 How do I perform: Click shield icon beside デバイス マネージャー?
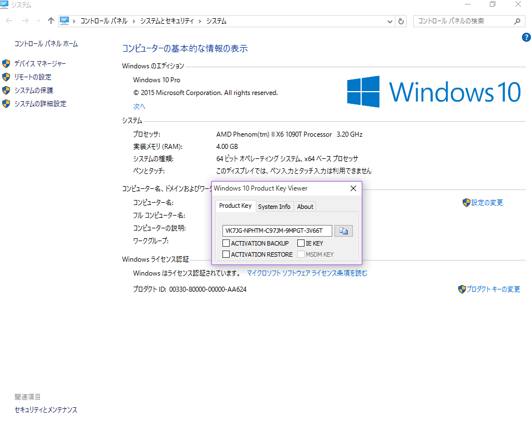[6, 63]
